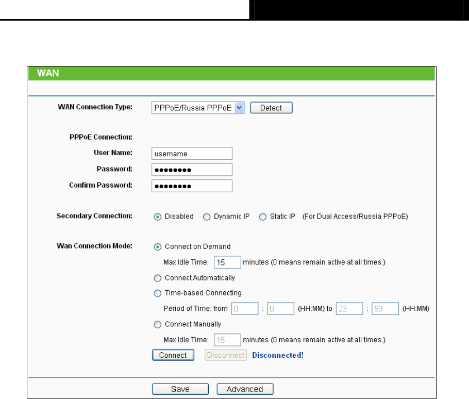Click Max Idle Time field under Connect Manually
This screenshot has width=469, height=399.
pyautogui.click(x=227, y=340)
